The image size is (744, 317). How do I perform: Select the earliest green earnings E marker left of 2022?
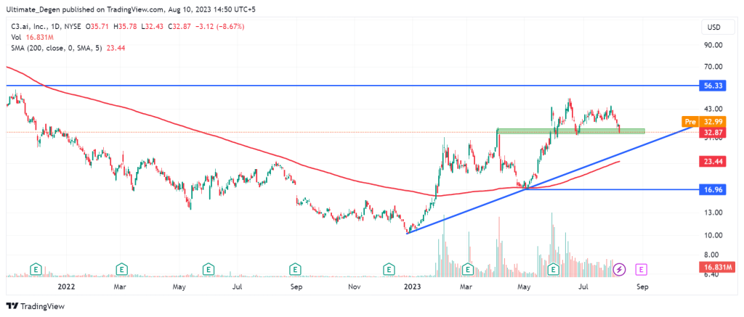[36, 269]
